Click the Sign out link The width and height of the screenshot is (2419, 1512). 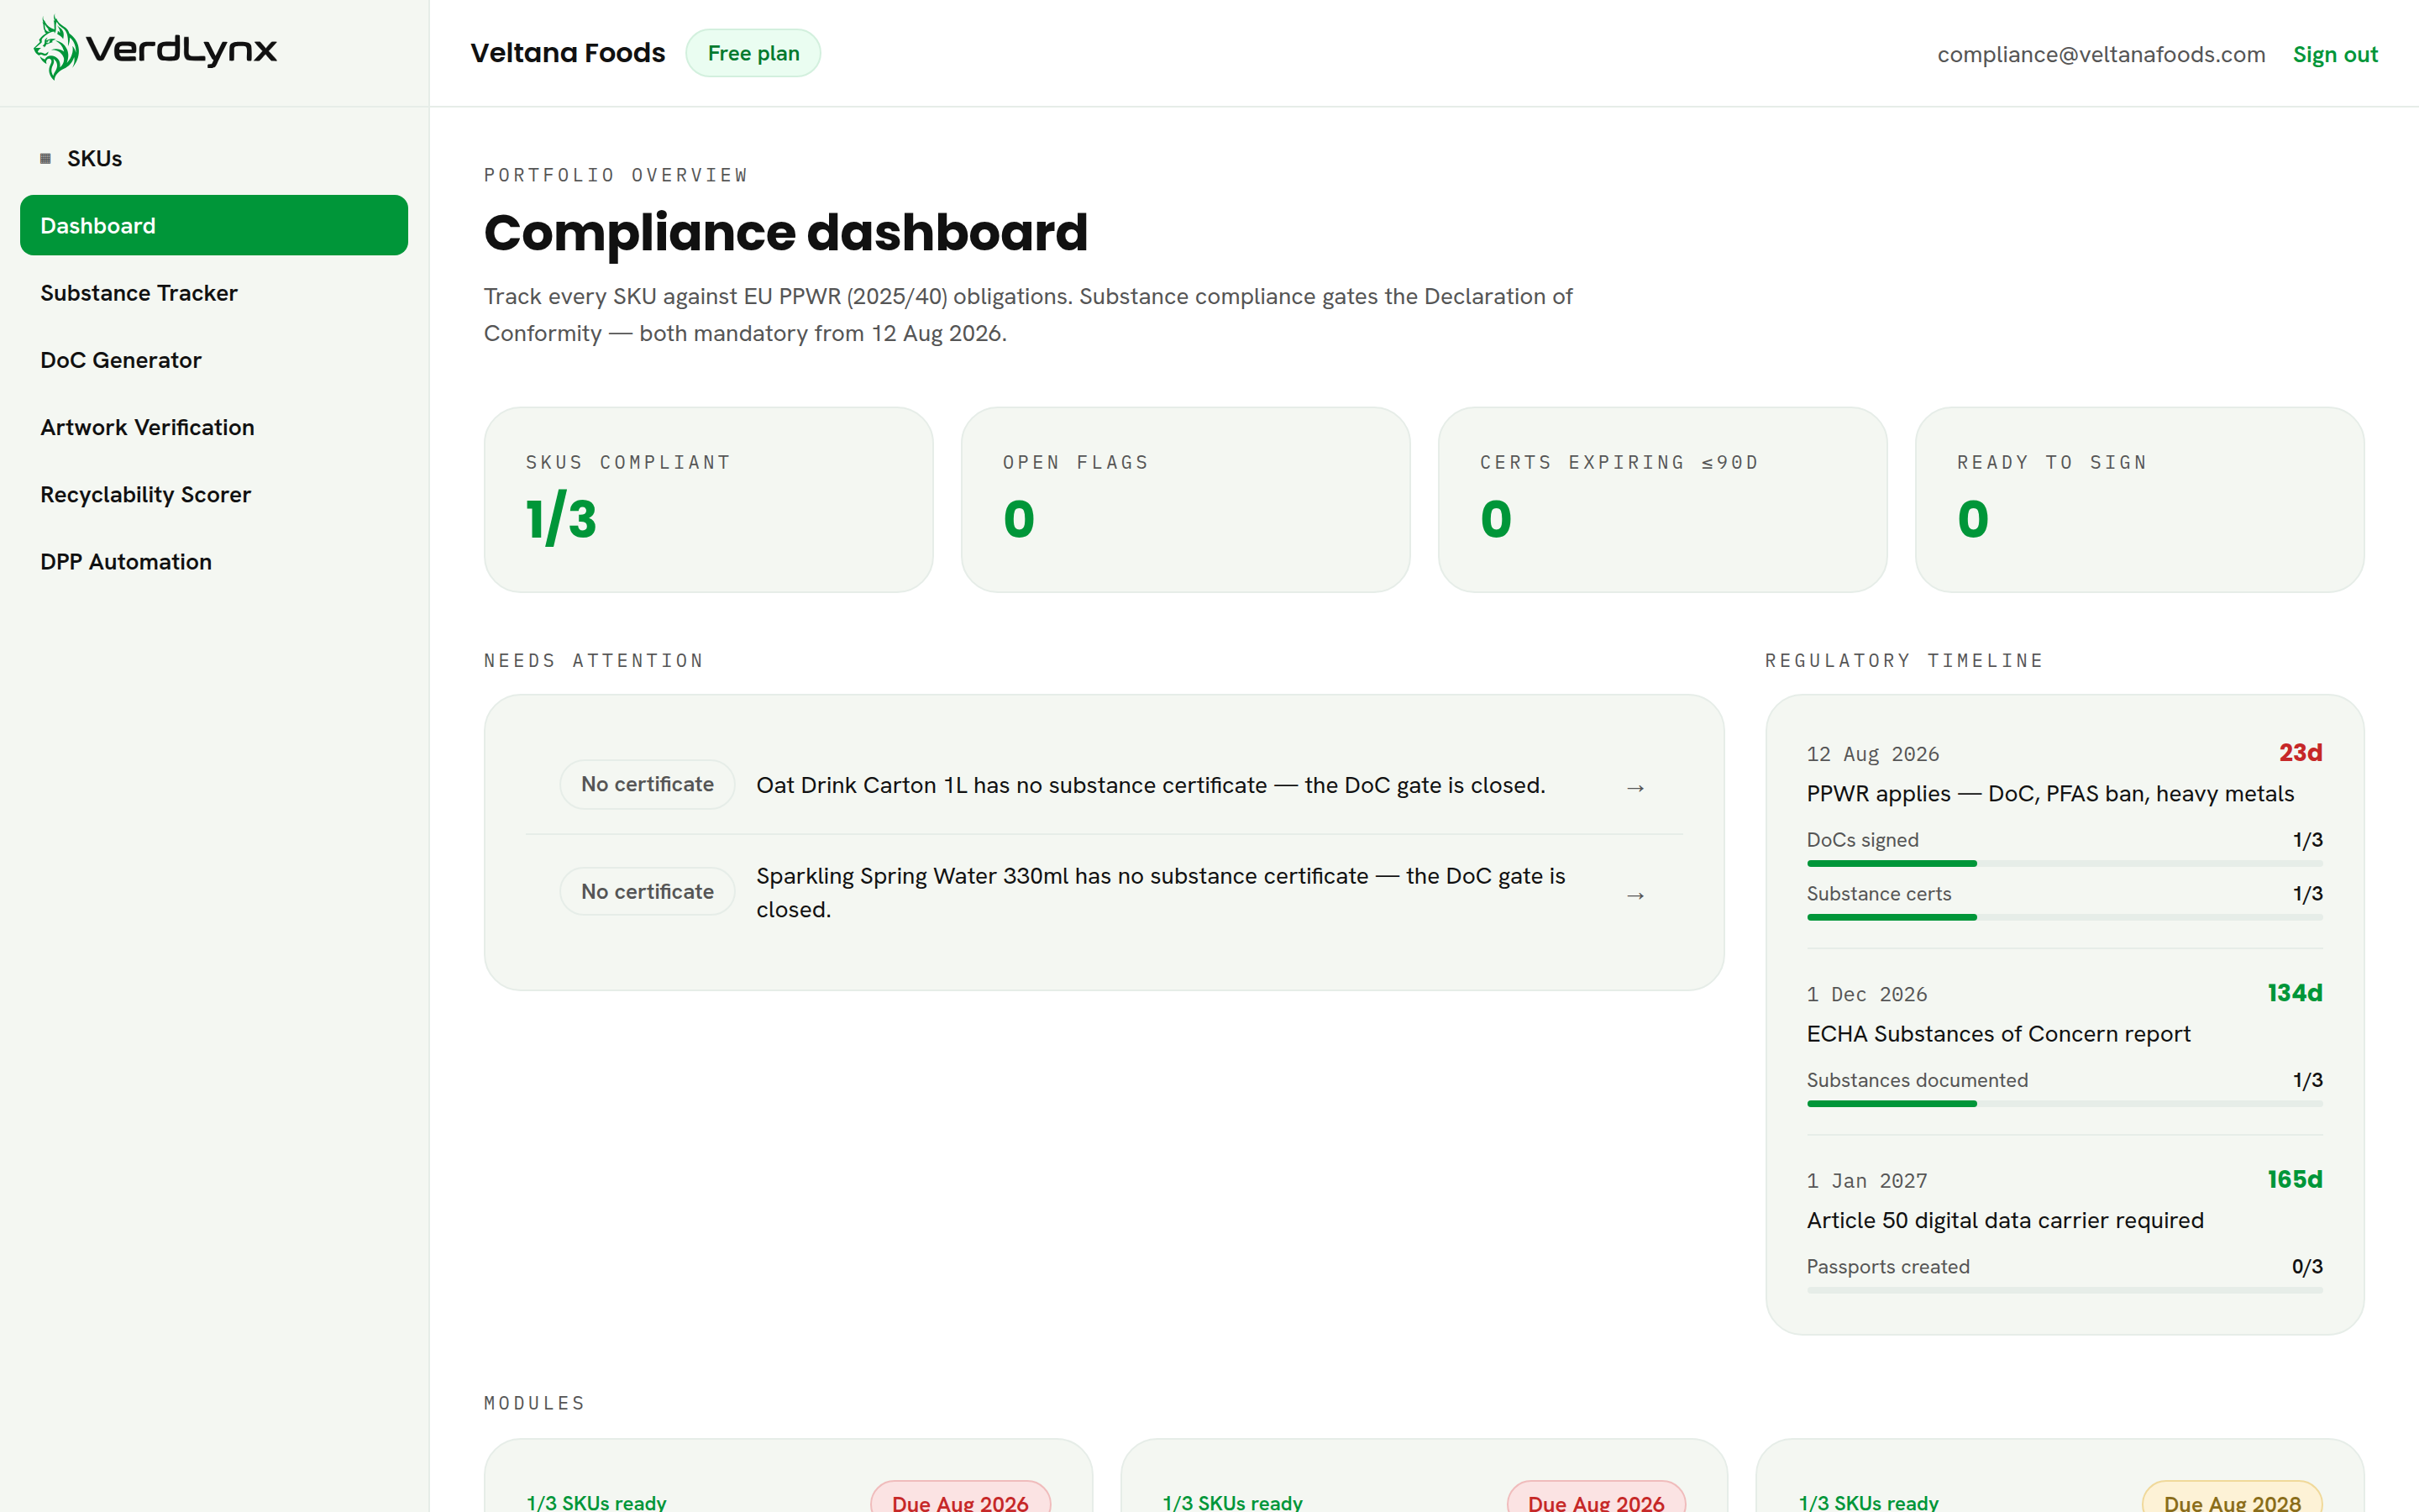click(2335, 54)
